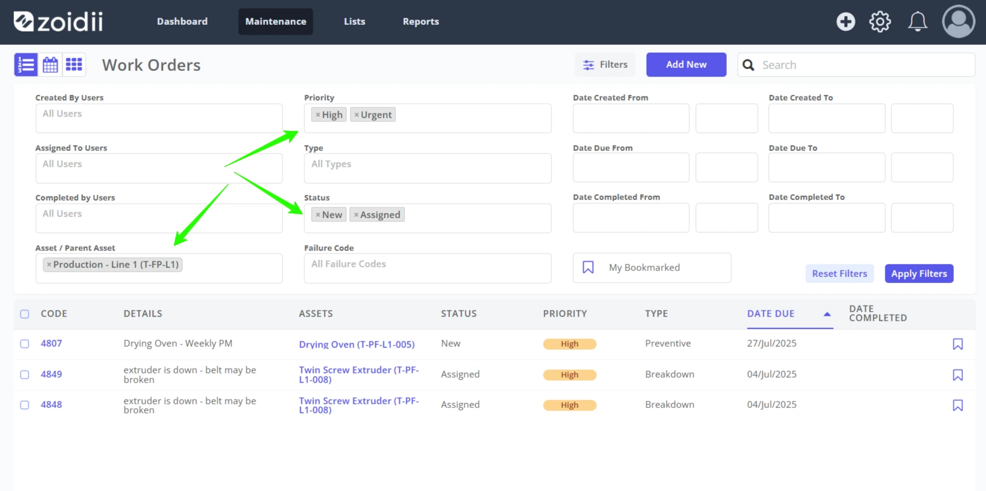
Task: Open Reports menu
Action: (421, 22)
